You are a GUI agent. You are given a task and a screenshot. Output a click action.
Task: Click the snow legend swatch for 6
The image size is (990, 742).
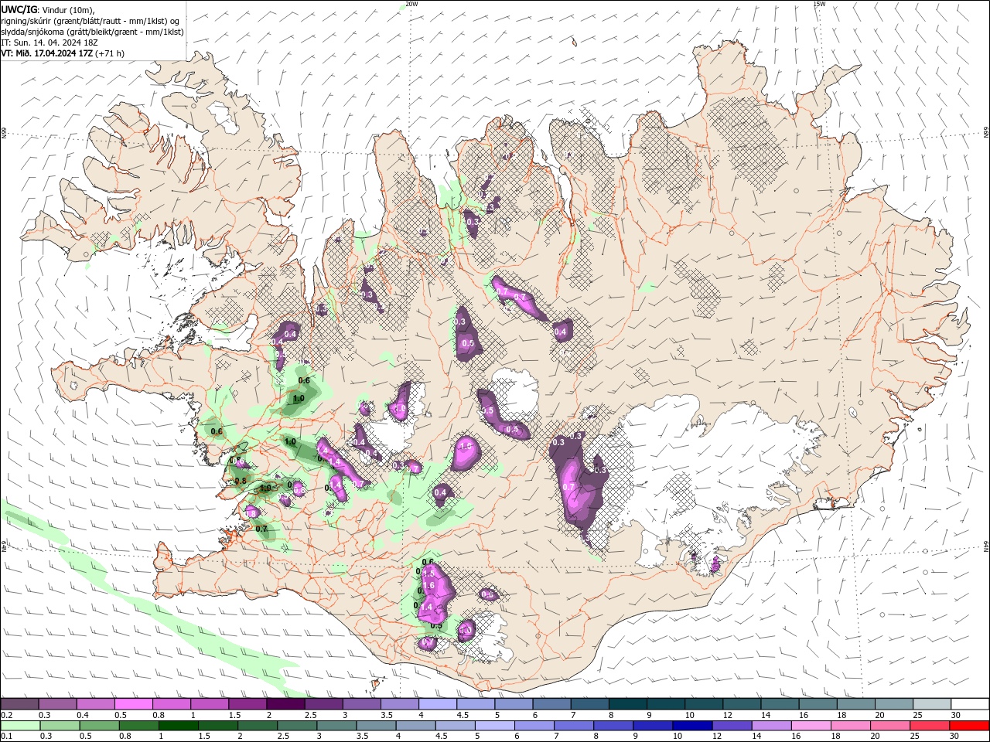point(551,704)
